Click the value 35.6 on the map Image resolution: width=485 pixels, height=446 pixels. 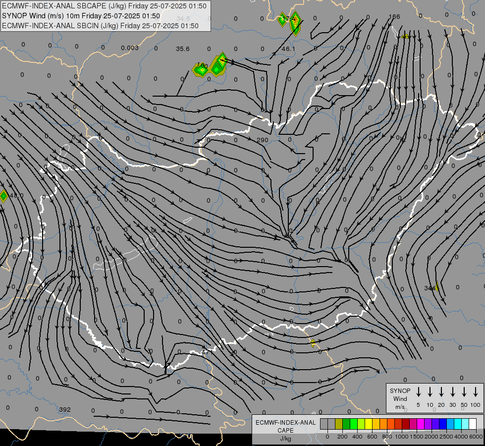(182, 49)
